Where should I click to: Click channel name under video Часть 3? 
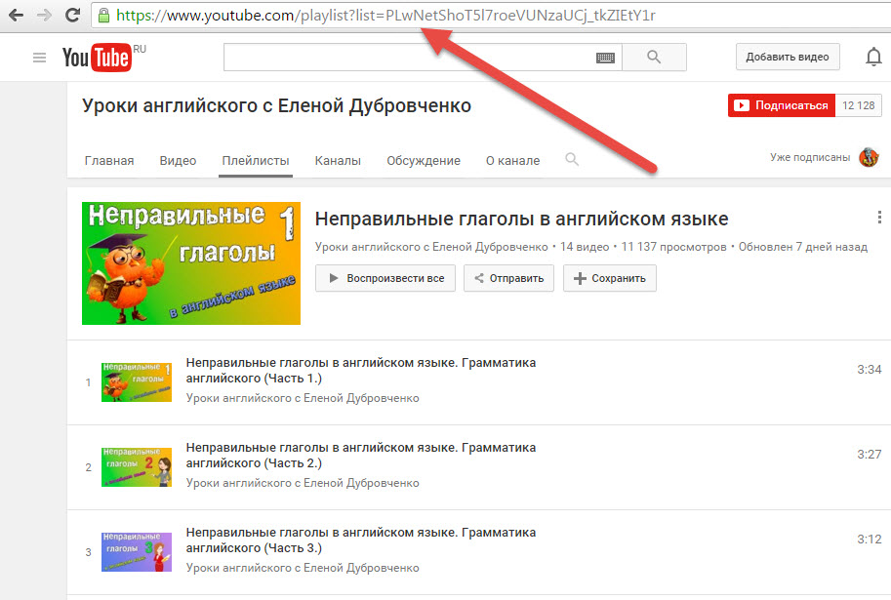[x=303, y=568]
